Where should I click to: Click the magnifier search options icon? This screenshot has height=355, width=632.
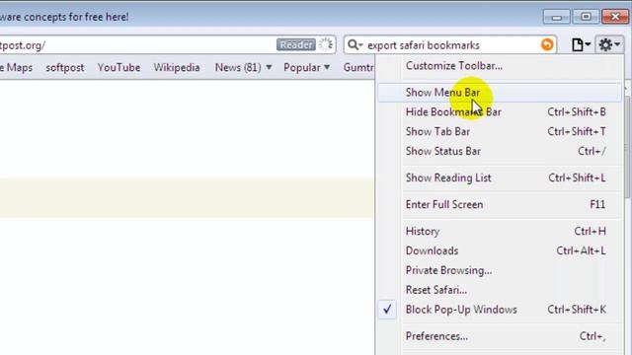[x=355, y=44]
